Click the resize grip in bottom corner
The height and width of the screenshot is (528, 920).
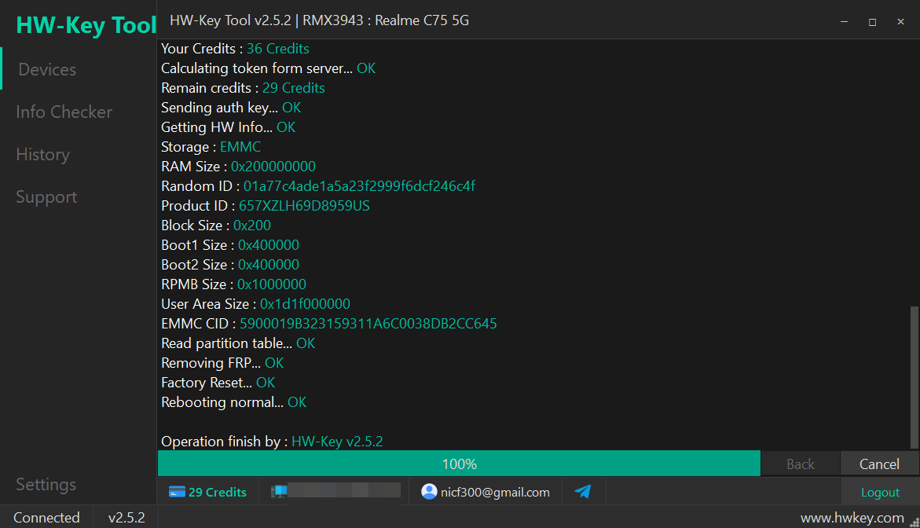915,522
